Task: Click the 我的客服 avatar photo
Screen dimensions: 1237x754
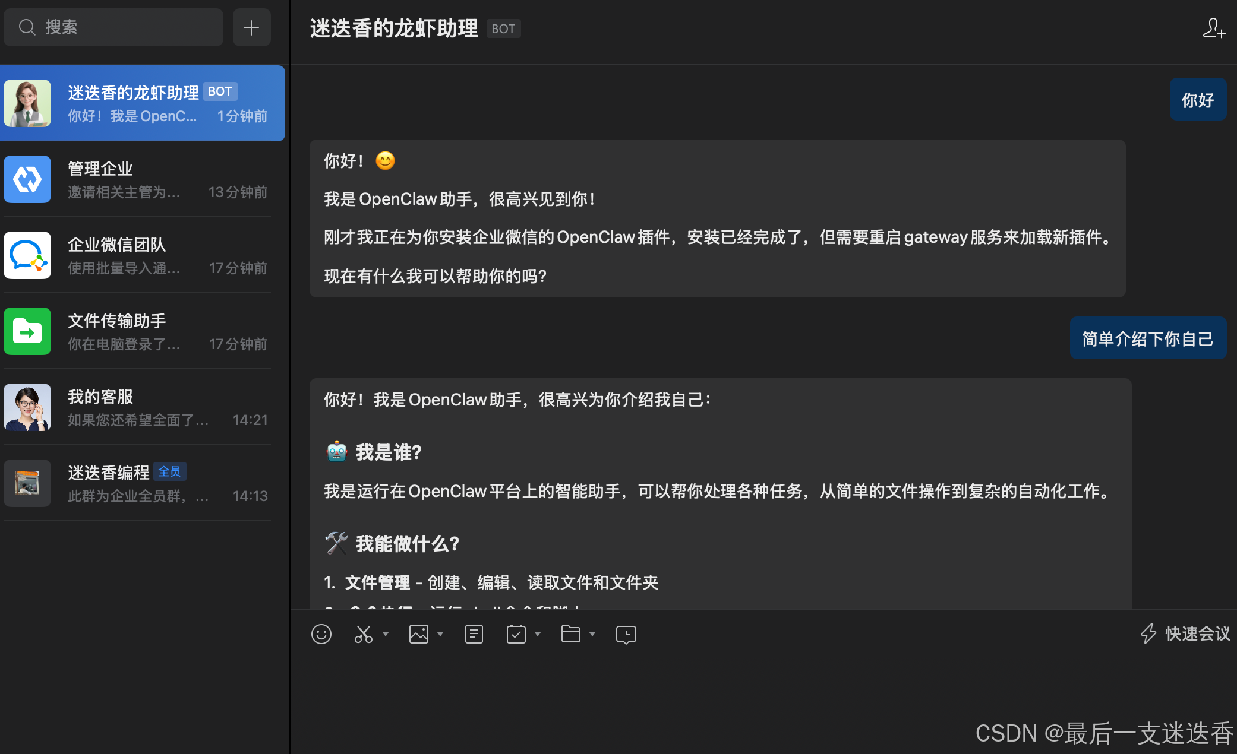Action: [x=27, y=407]
